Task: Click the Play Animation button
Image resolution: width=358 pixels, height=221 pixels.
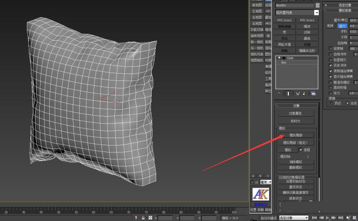Action: (x=328, y=218)
